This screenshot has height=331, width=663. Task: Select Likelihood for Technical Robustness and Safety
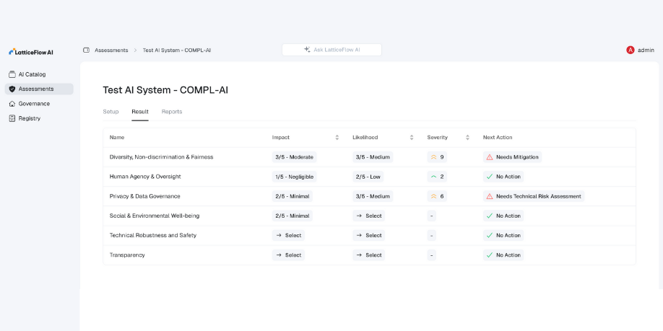369,236
